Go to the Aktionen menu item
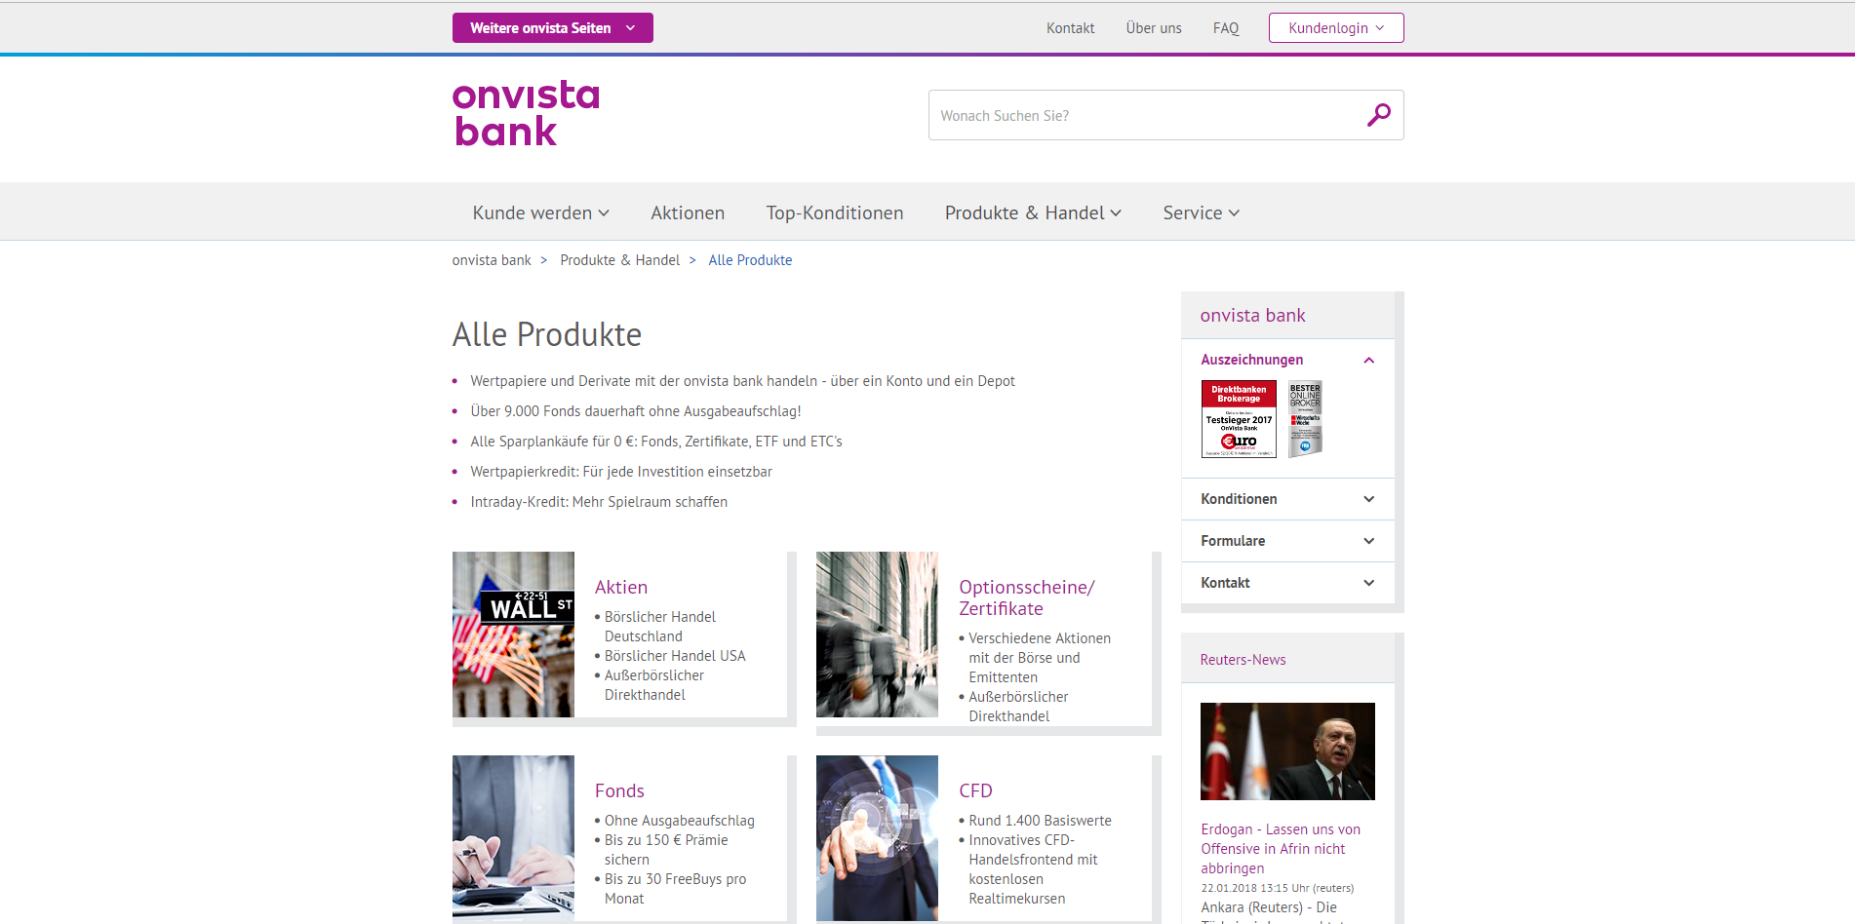 click(x=688, y=212)
